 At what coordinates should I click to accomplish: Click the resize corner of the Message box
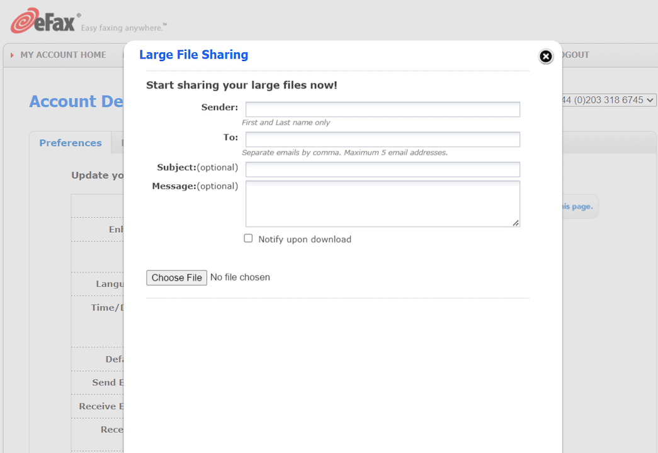[516, 224]
